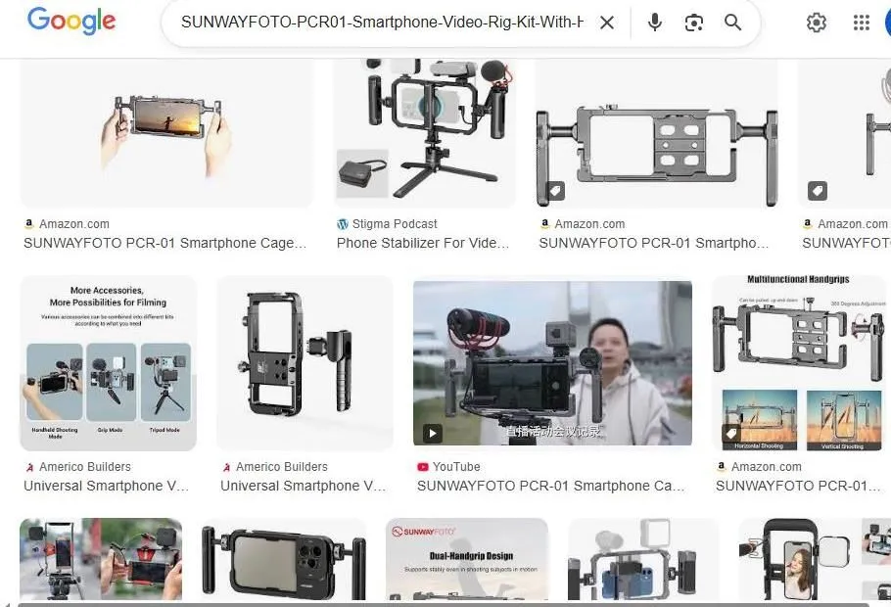Open bottom-row blue phone rig with light thumbnail
The height and width of the screenshot is (607, 891).
pyautogui.click(x=643, y=559)
